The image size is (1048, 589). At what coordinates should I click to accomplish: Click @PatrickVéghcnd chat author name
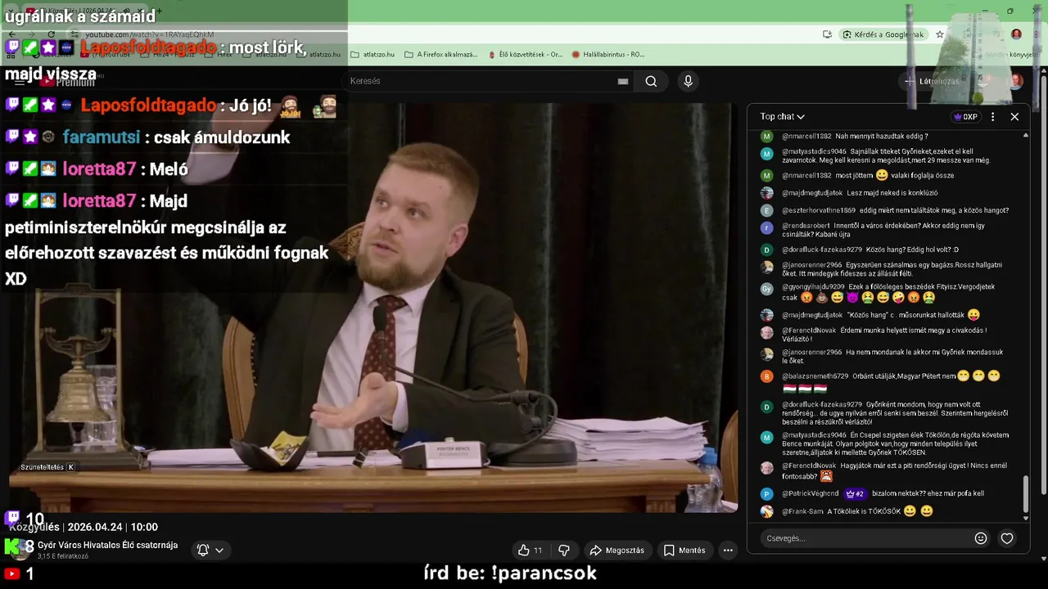coord(810,494)
